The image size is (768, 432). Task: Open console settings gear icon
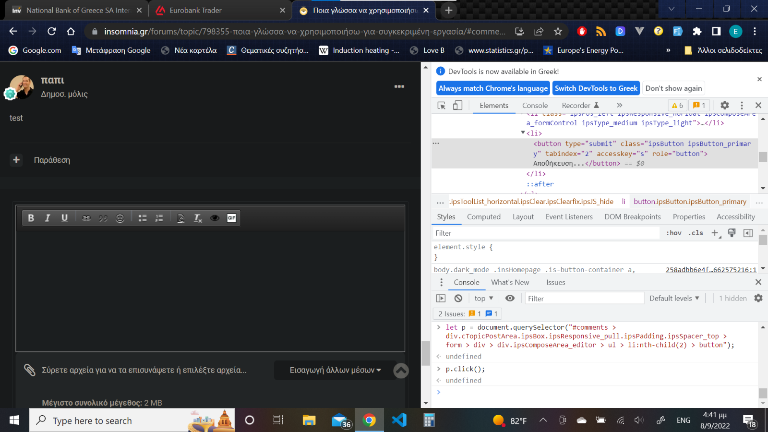click(x=758, y=298)
